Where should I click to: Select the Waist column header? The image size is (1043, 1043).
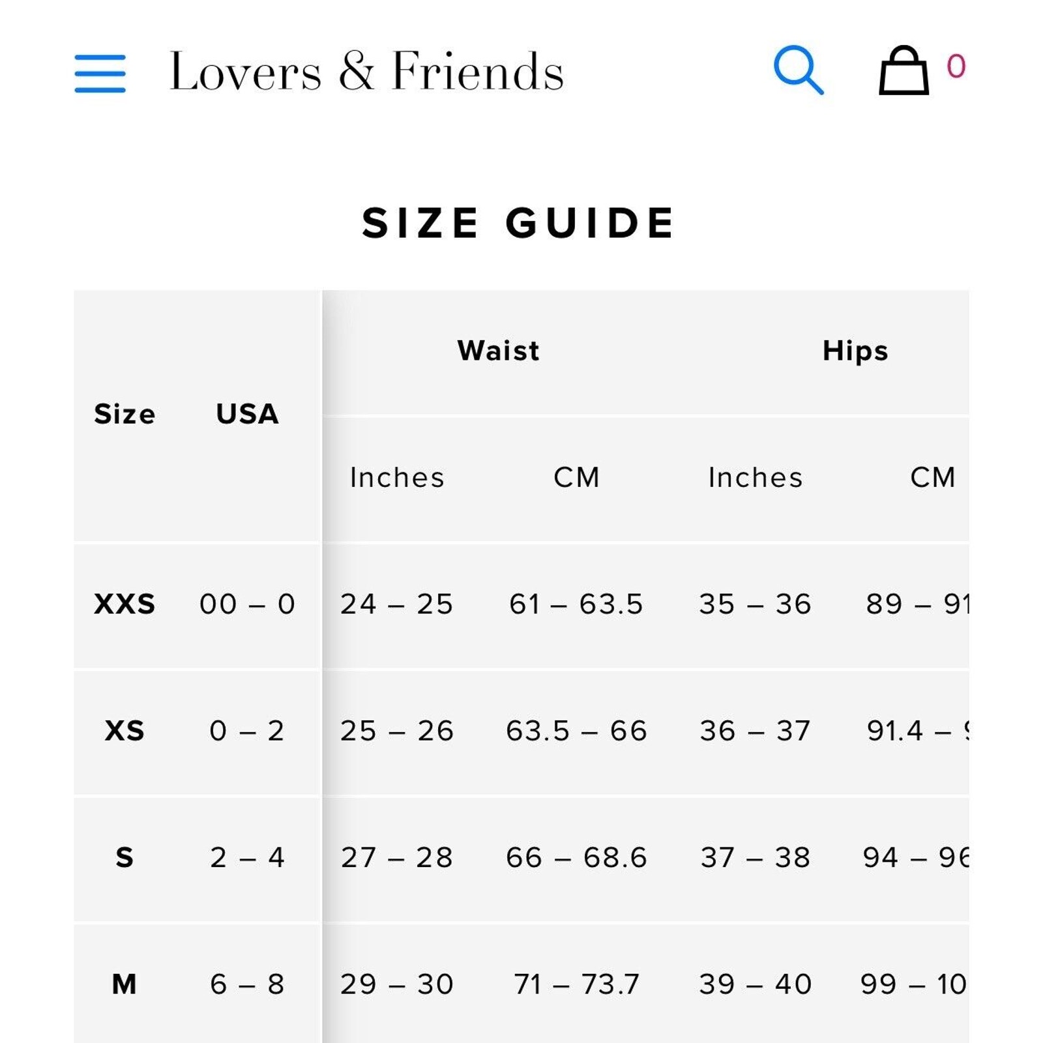pos(499,350)
